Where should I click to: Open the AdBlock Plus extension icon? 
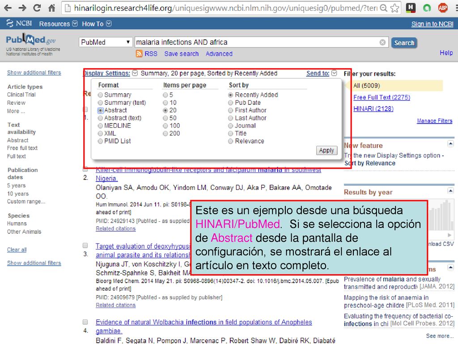(x=443, y=8)
